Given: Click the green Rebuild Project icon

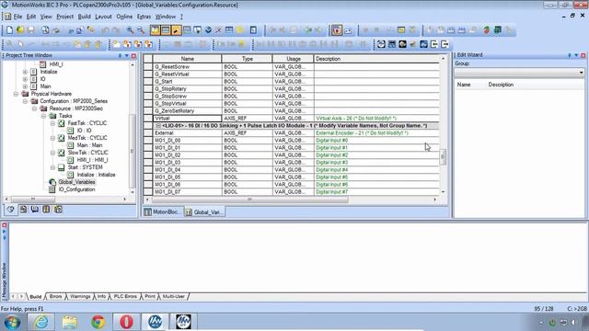Looking at the screenshot, I should pos(498,30).
